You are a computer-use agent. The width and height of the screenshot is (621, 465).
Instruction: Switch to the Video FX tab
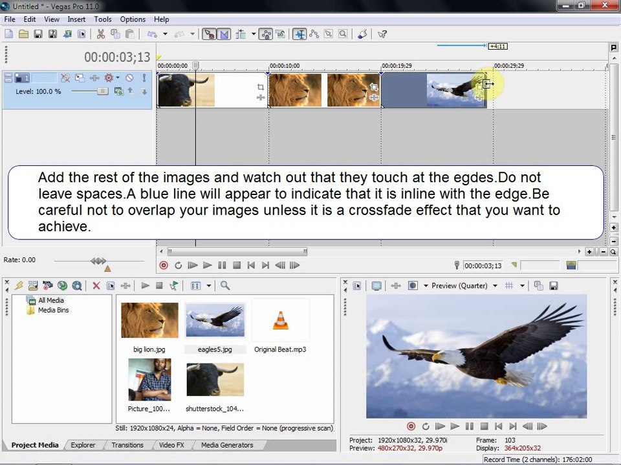coord(171,445)
